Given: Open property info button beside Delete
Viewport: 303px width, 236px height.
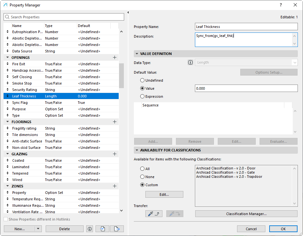Looking at the screenshot, I should 90,229.
